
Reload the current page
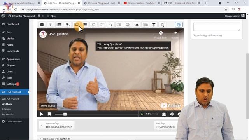(x=16, y=9)
